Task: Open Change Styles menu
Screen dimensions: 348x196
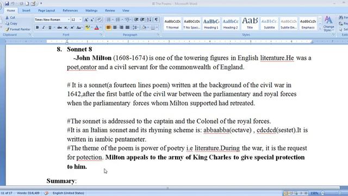Action: click(328, 24)
